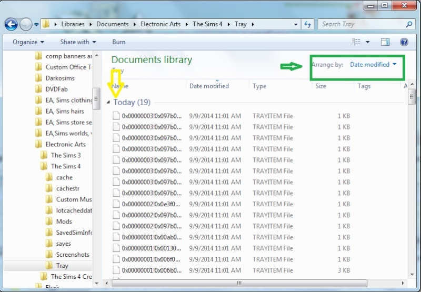This screenshot has height=292, width=421.
Task: Select the Custom Music folder icon
Action: [49, 199]
